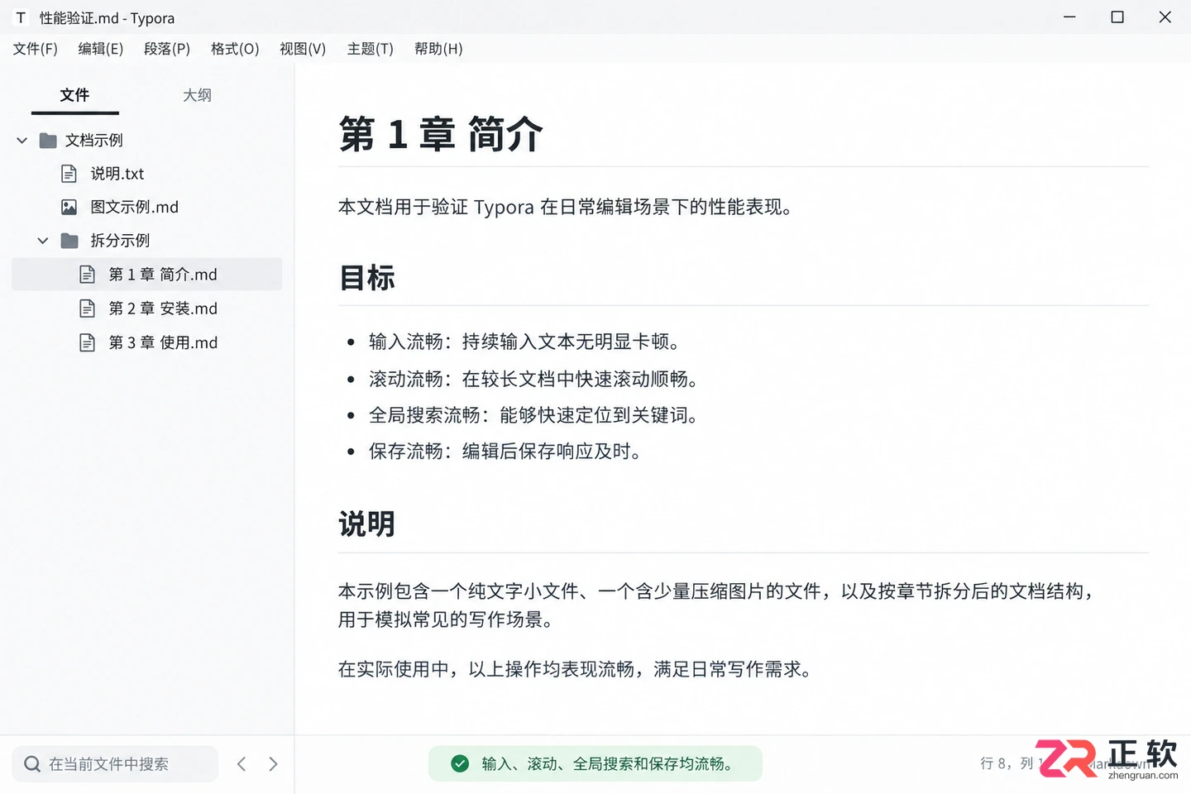1191x794 pixels.
Task: Click the image icon beside 图文示例.md
Action: (x=69, y=207)
